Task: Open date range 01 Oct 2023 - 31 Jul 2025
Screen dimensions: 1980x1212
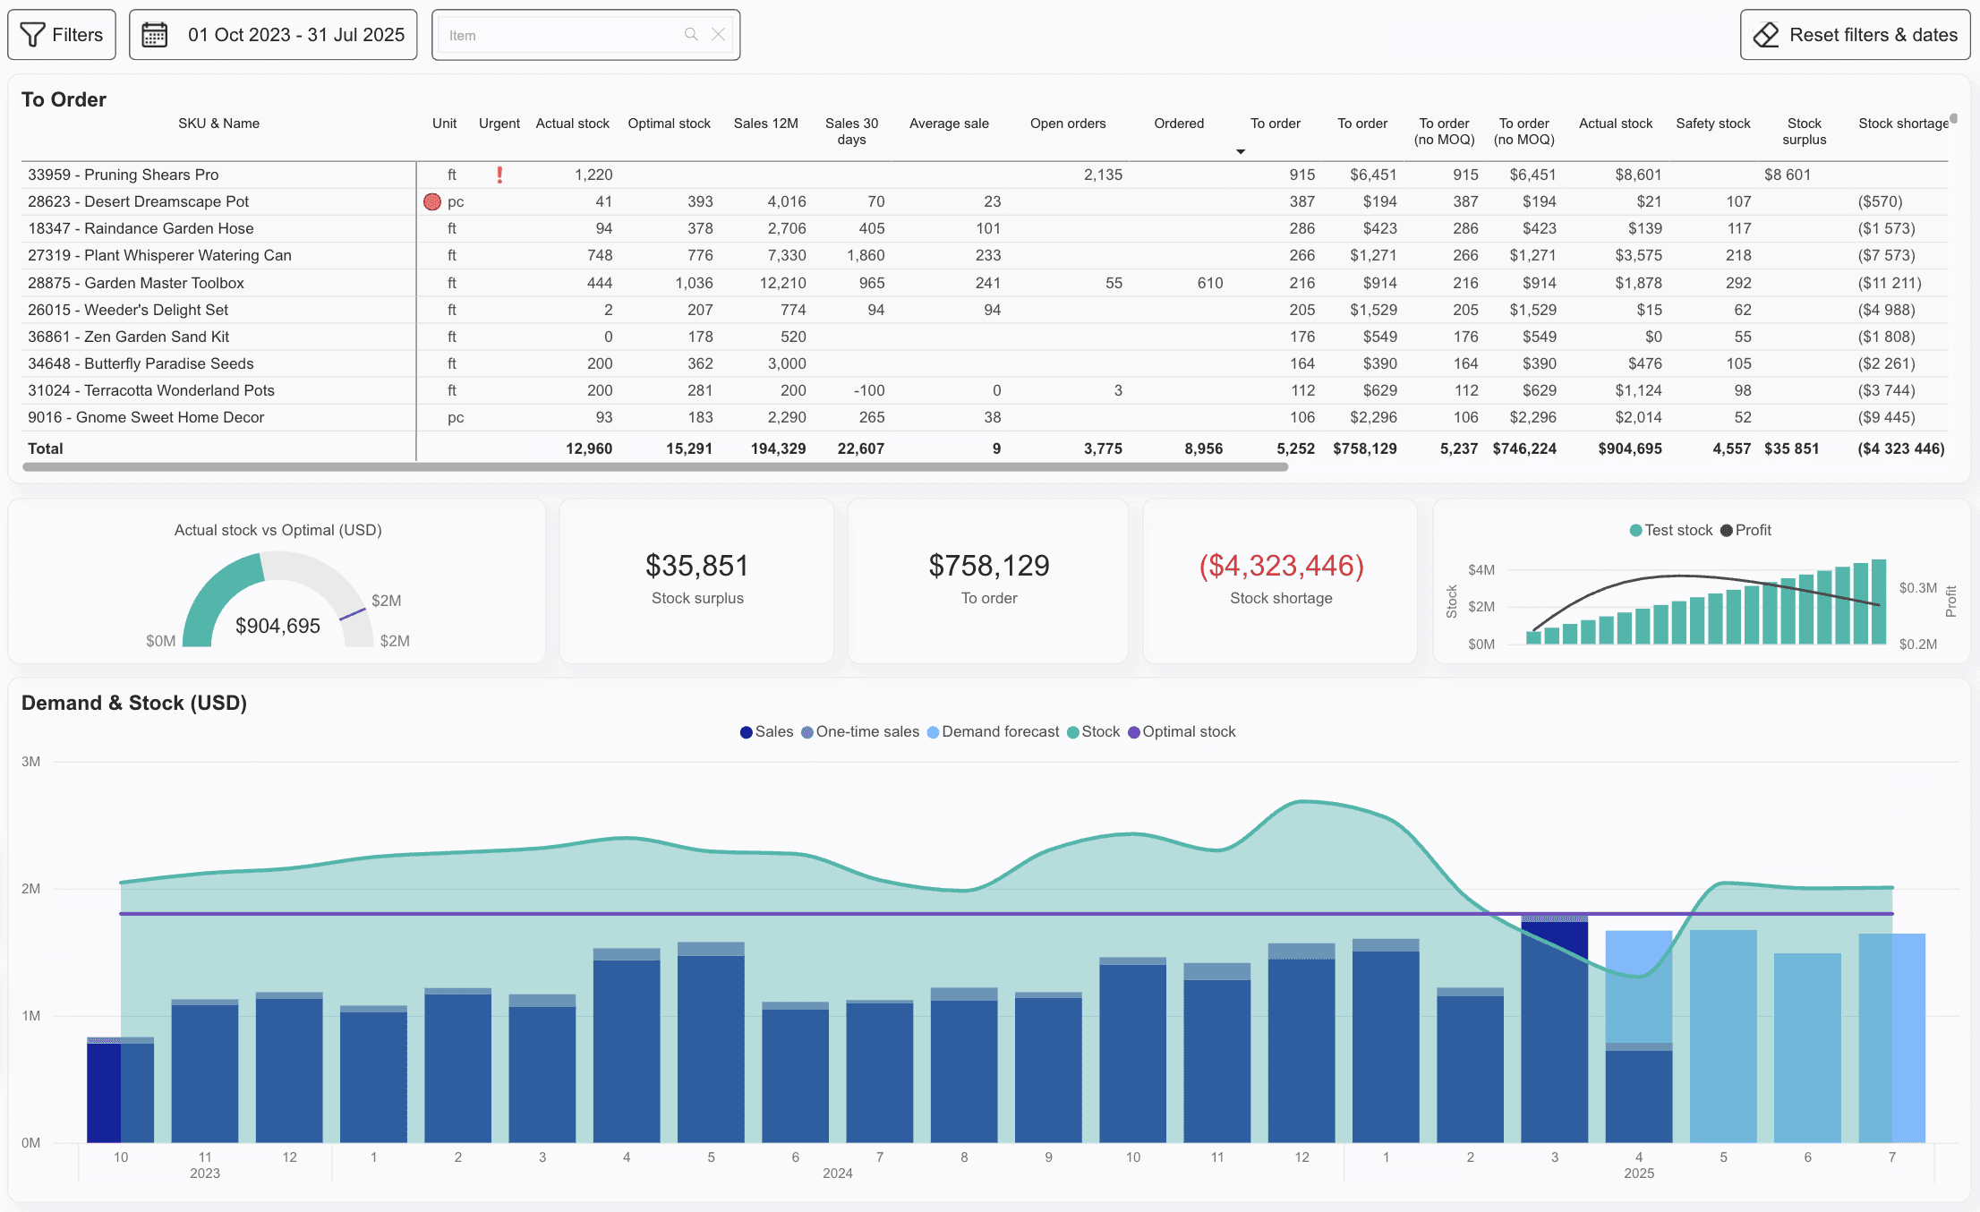Action: [295, 35]
